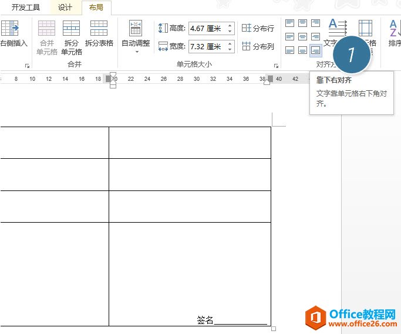Switch to the Design (设计) tab
This screenshot has width=401, height=334.
65,7
